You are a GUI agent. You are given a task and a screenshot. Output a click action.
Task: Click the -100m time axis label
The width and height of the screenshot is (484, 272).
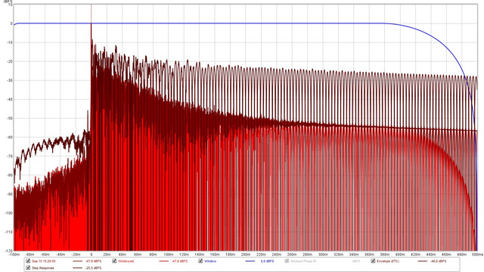pos(14,255)
